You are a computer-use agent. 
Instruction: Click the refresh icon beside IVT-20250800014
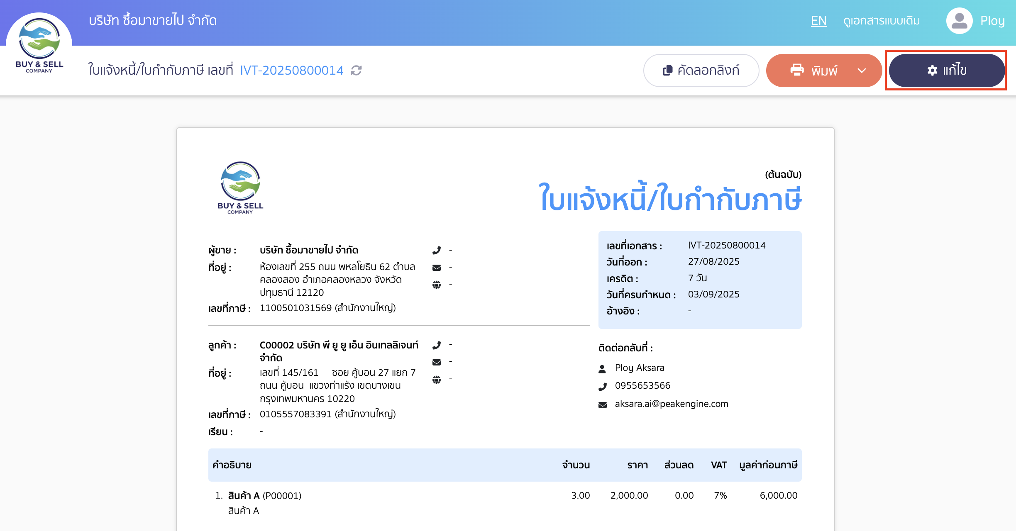pyautogui.click(x=356, y=71)
